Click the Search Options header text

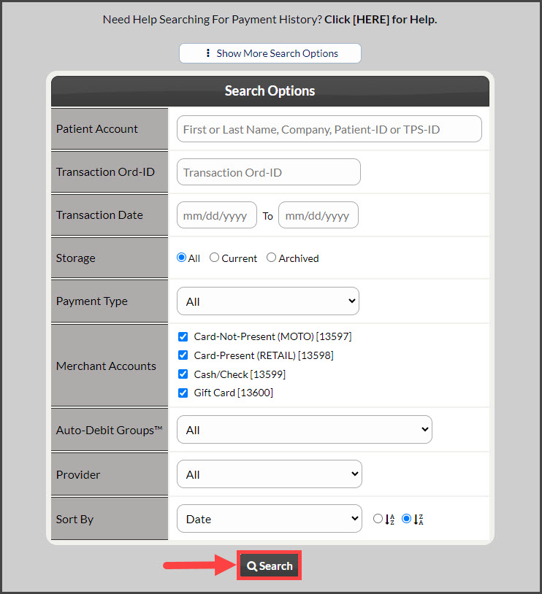coord(270,91)
